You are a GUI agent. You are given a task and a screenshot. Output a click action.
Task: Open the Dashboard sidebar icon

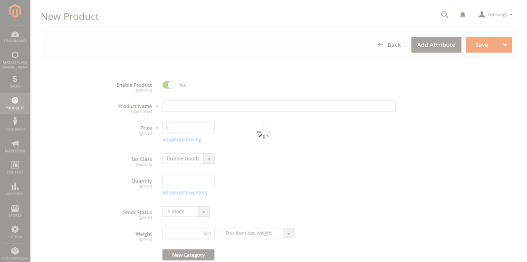[15, 37]
